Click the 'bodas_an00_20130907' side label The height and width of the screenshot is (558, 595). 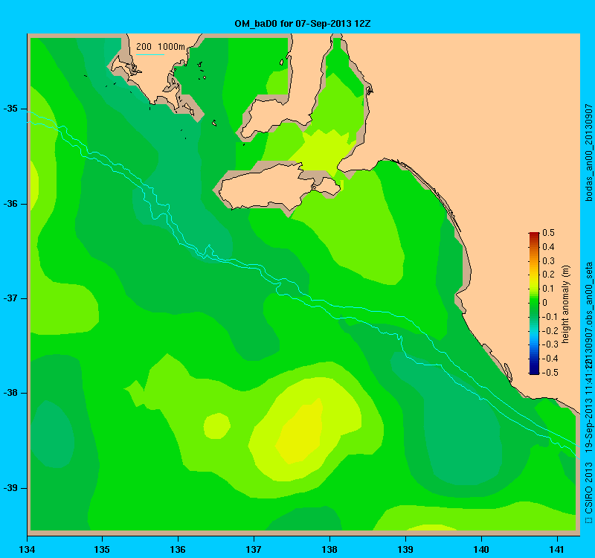[x=588, y=153]
